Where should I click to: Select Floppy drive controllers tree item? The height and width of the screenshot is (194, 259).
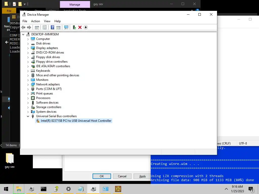coord(52,62)
